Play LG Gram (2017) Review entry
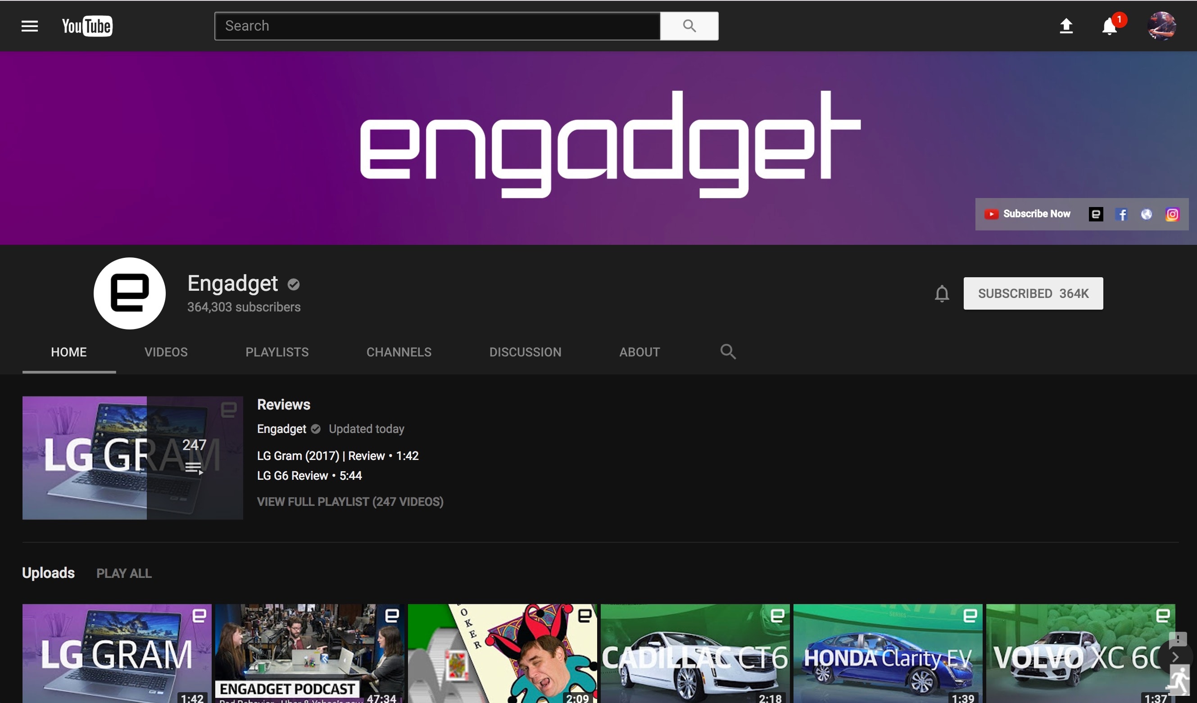 338,456
